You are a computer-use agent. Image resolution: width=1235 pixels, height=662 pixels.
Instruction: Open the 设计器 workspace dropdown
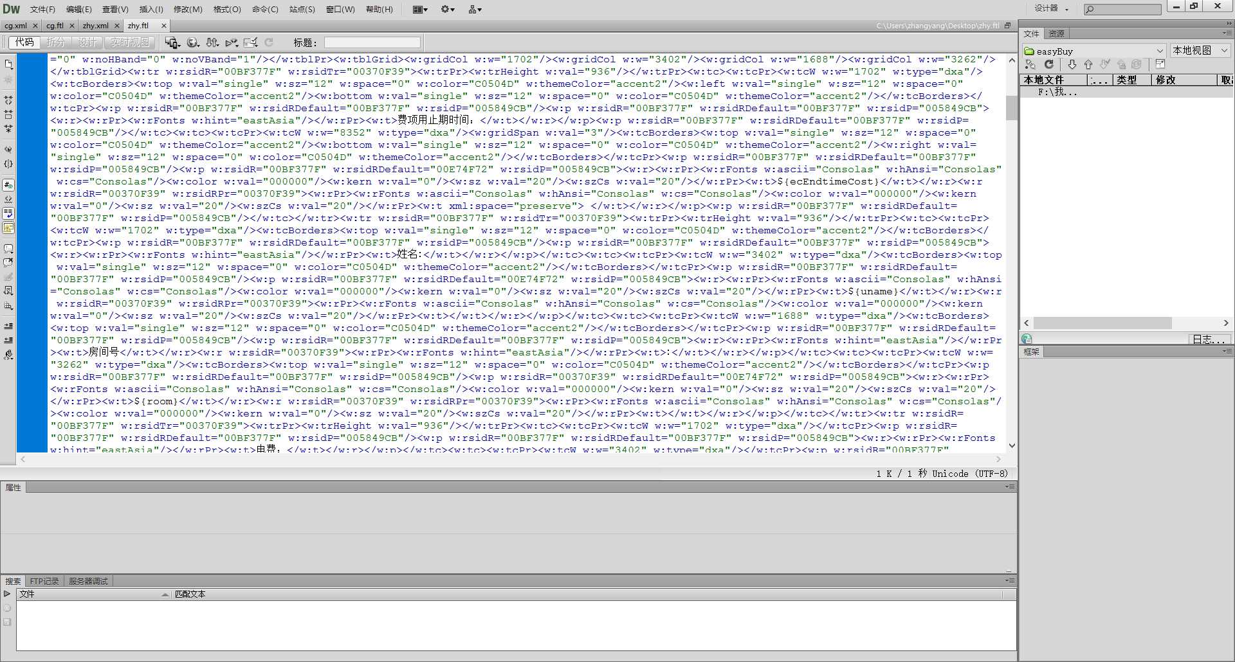[x=1051, y=8]
